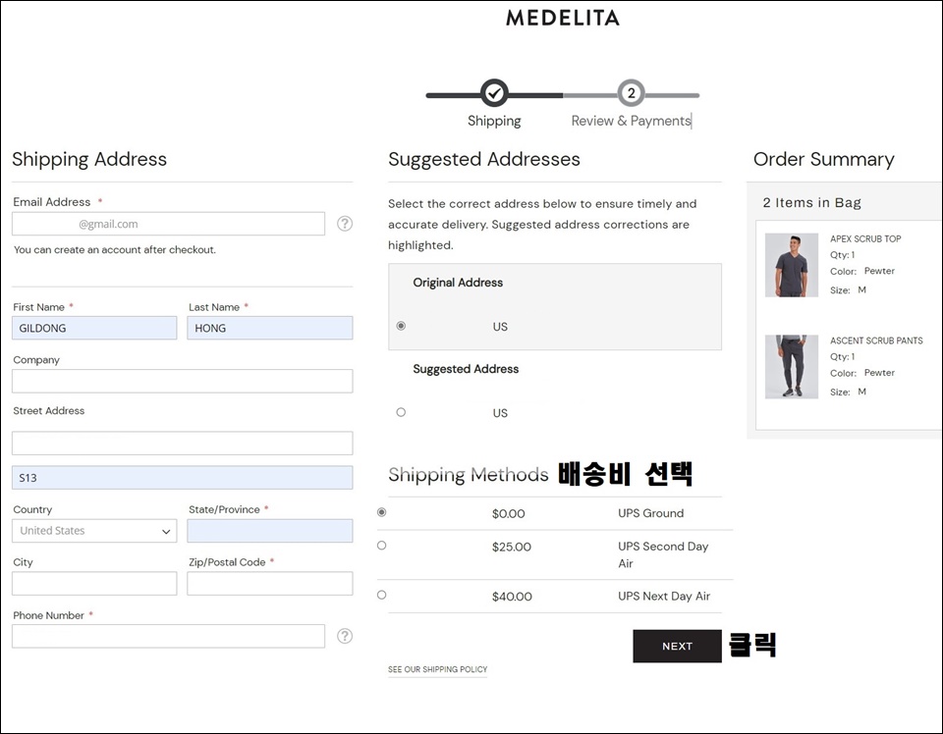This screenshot has width=943, height=734.
Task: Select the Original Address radio button
Action: click(401, 326)
